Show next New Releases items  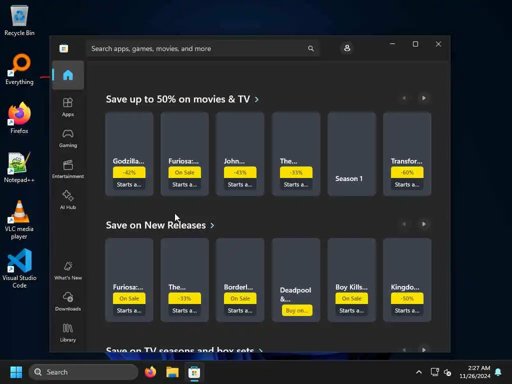tap(424, 224)
